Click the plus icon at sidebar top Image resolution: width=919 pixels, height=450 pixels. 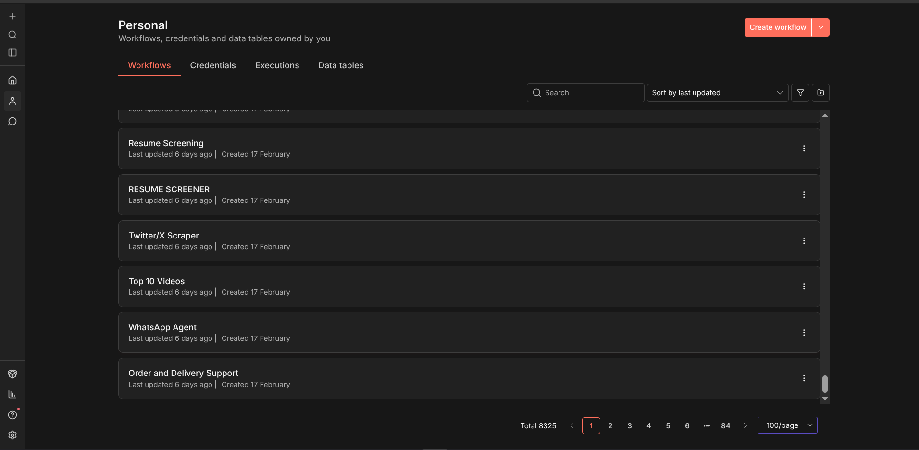[12, 16]
